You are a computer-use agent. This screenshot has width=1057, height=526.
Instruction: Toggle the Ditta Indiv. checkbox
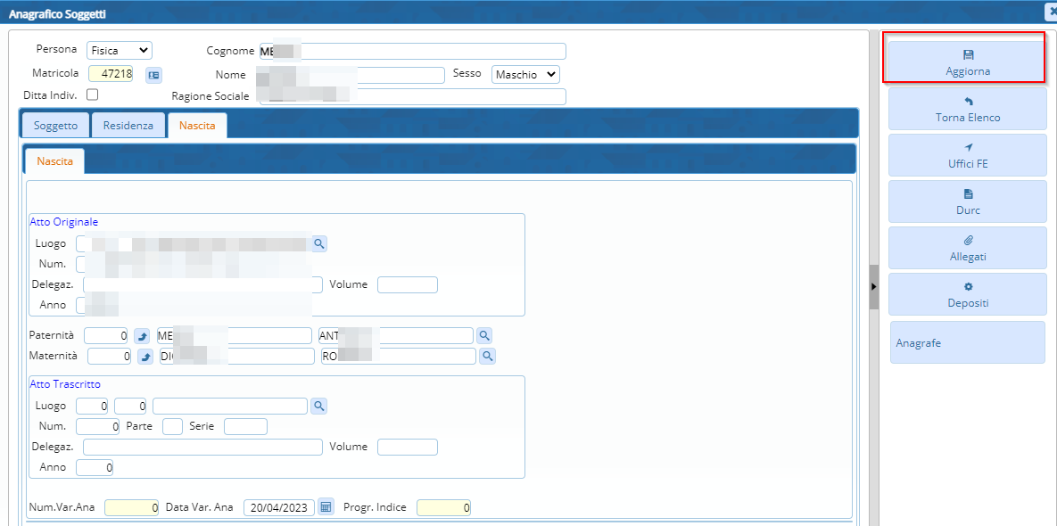92,95
